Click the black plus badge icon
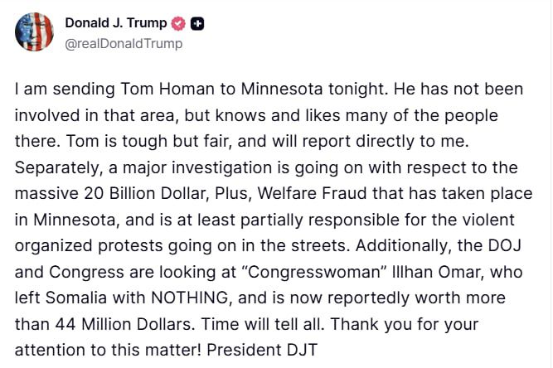Screen dimensions: 553x368 pos(196,24)
